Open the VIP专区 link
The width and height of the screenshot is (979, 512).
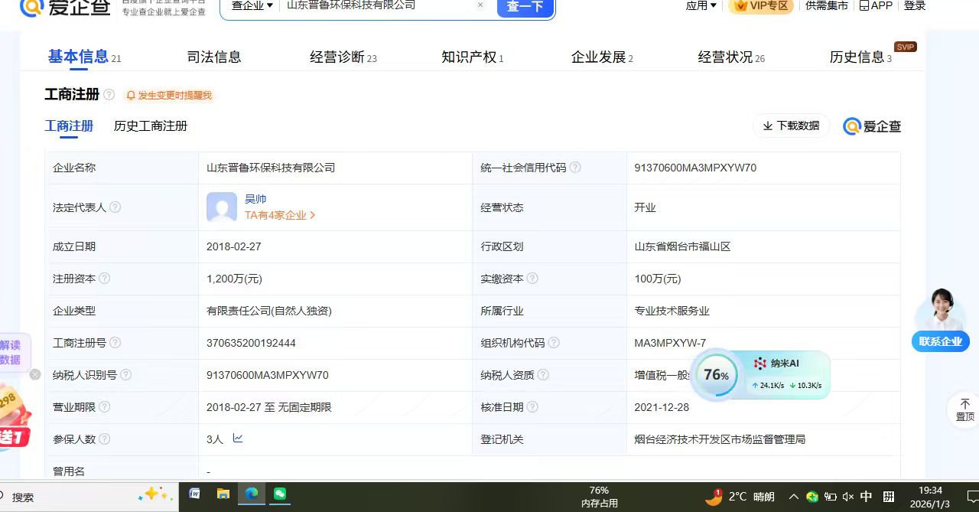pyautogui.click(x=760, y=6)
